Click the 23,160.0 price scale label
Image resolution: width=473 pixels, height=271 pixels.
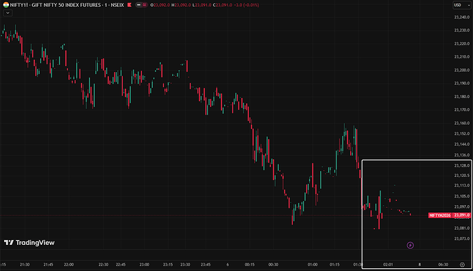(462, 123)
